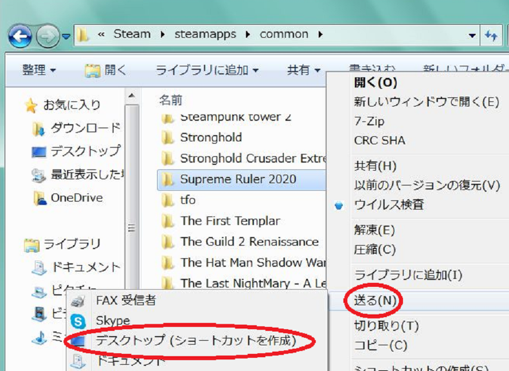Choose 圧縮(C) in context menu
Viewport: 509px width, 371px height.
click(375, 250)
